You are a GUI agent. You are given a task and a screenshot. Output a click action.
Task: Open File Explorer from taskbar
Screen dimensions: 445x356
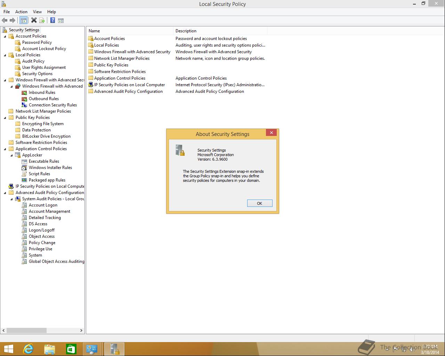tap(50, 349)
